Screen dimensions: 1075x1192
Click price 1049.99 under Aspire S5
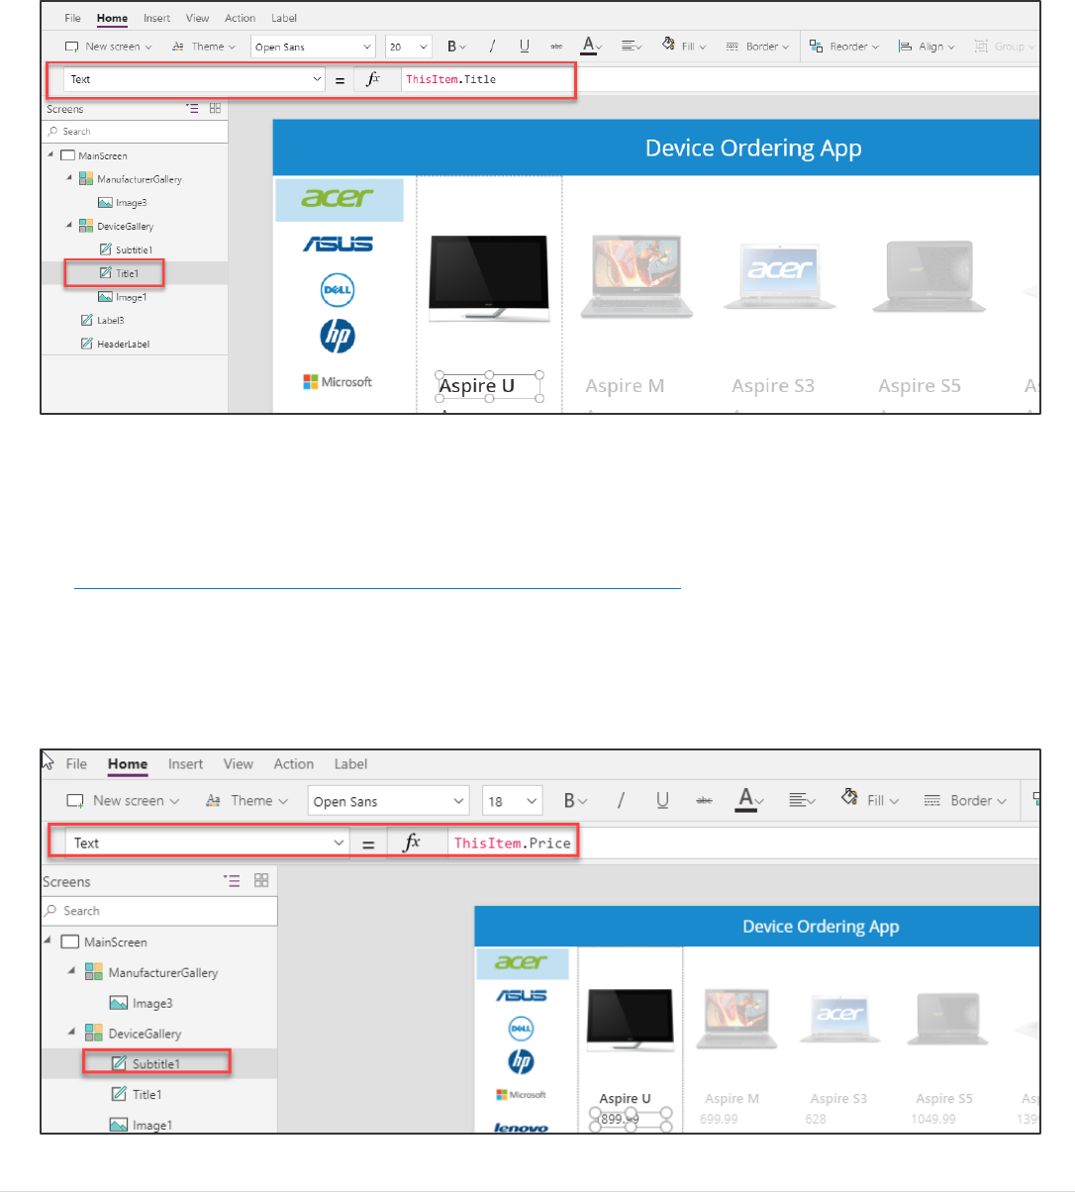[x=933, y=1120]
